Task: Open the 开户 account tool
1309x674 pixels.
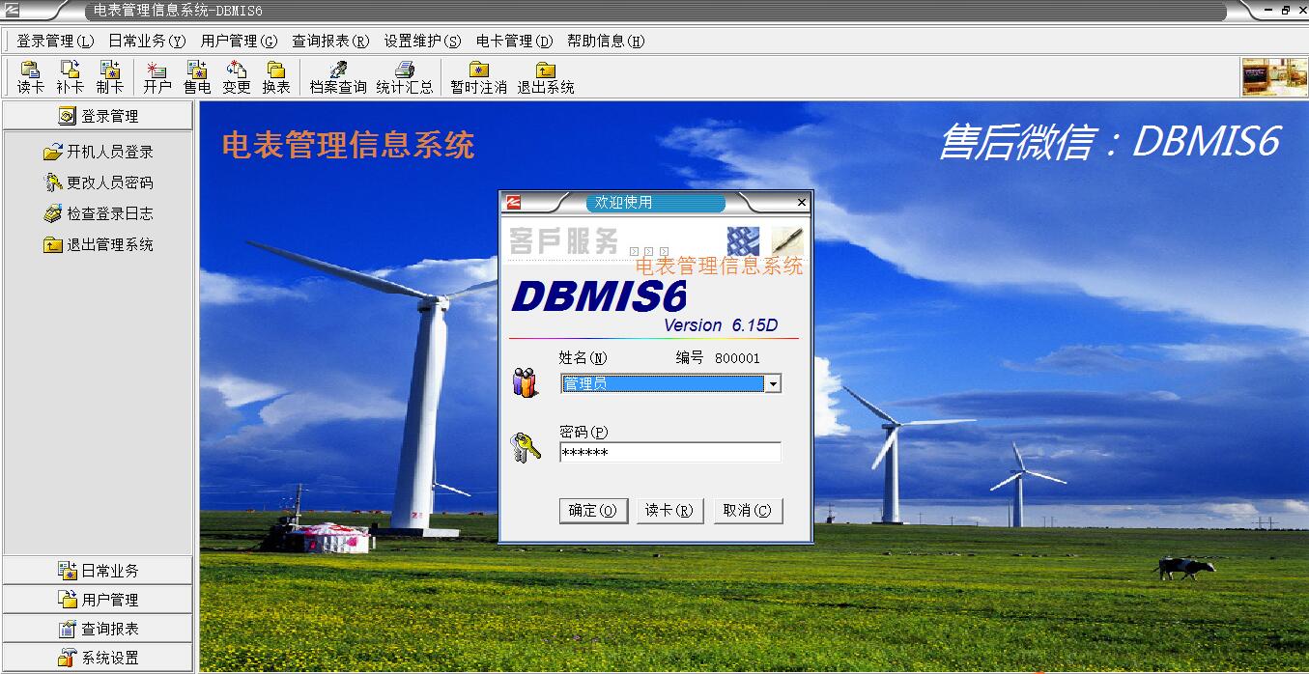Action: [x=157, y=77]
